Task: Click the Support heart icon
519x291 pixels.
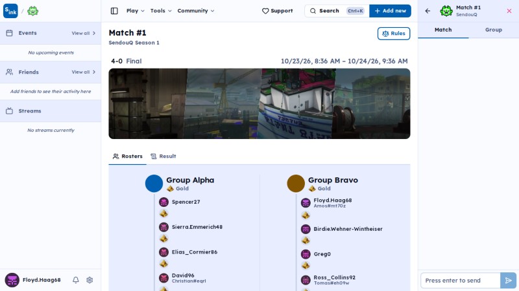Action: click(265, 11)
